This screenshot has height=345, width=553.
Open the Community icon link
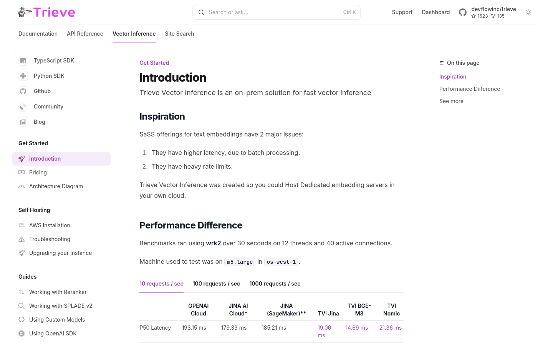[x=23, y=107]
